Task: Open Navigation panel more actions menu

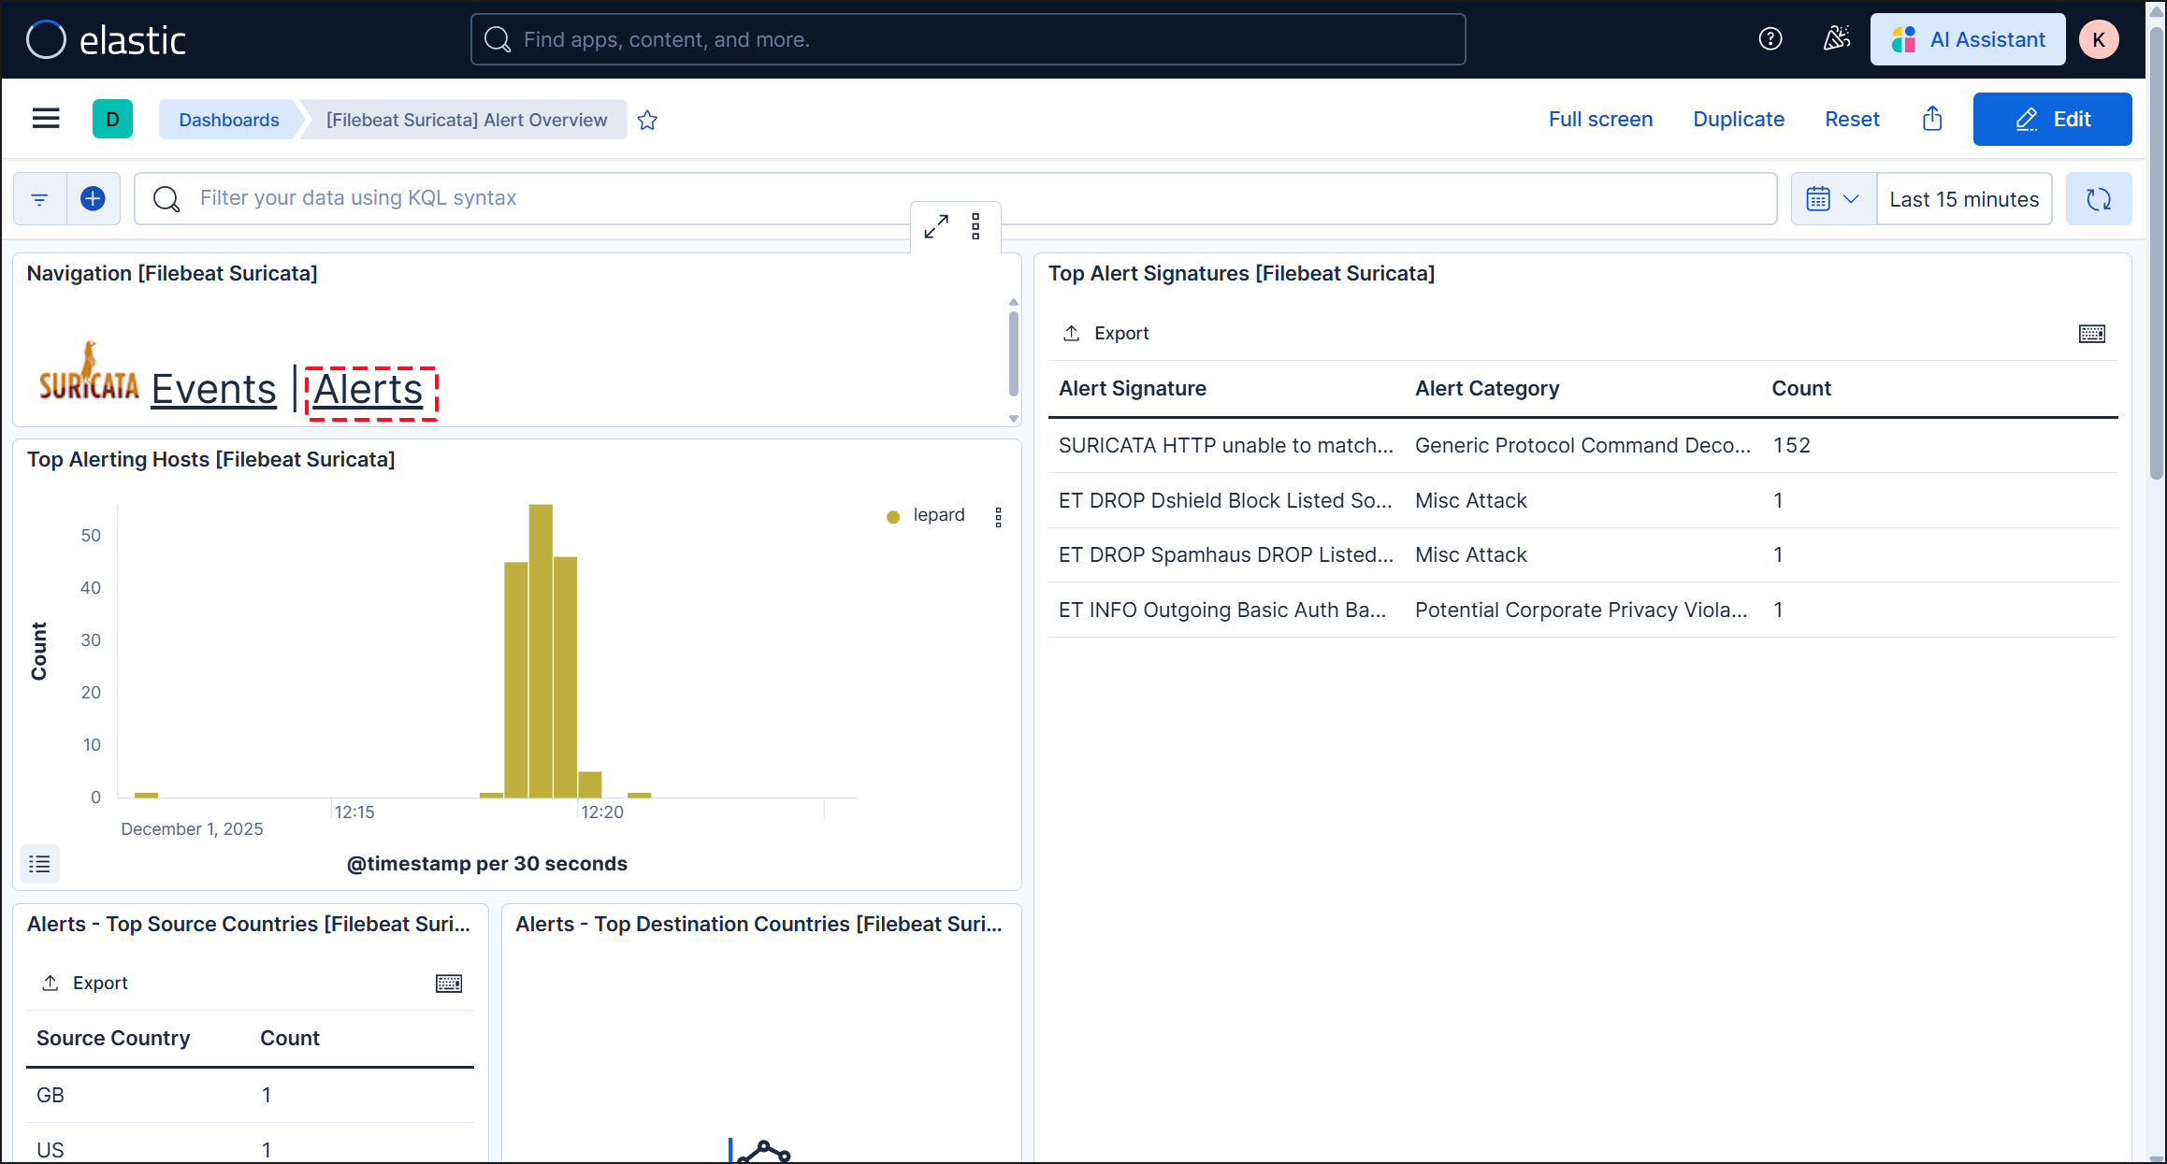Action: coord(975,226)
